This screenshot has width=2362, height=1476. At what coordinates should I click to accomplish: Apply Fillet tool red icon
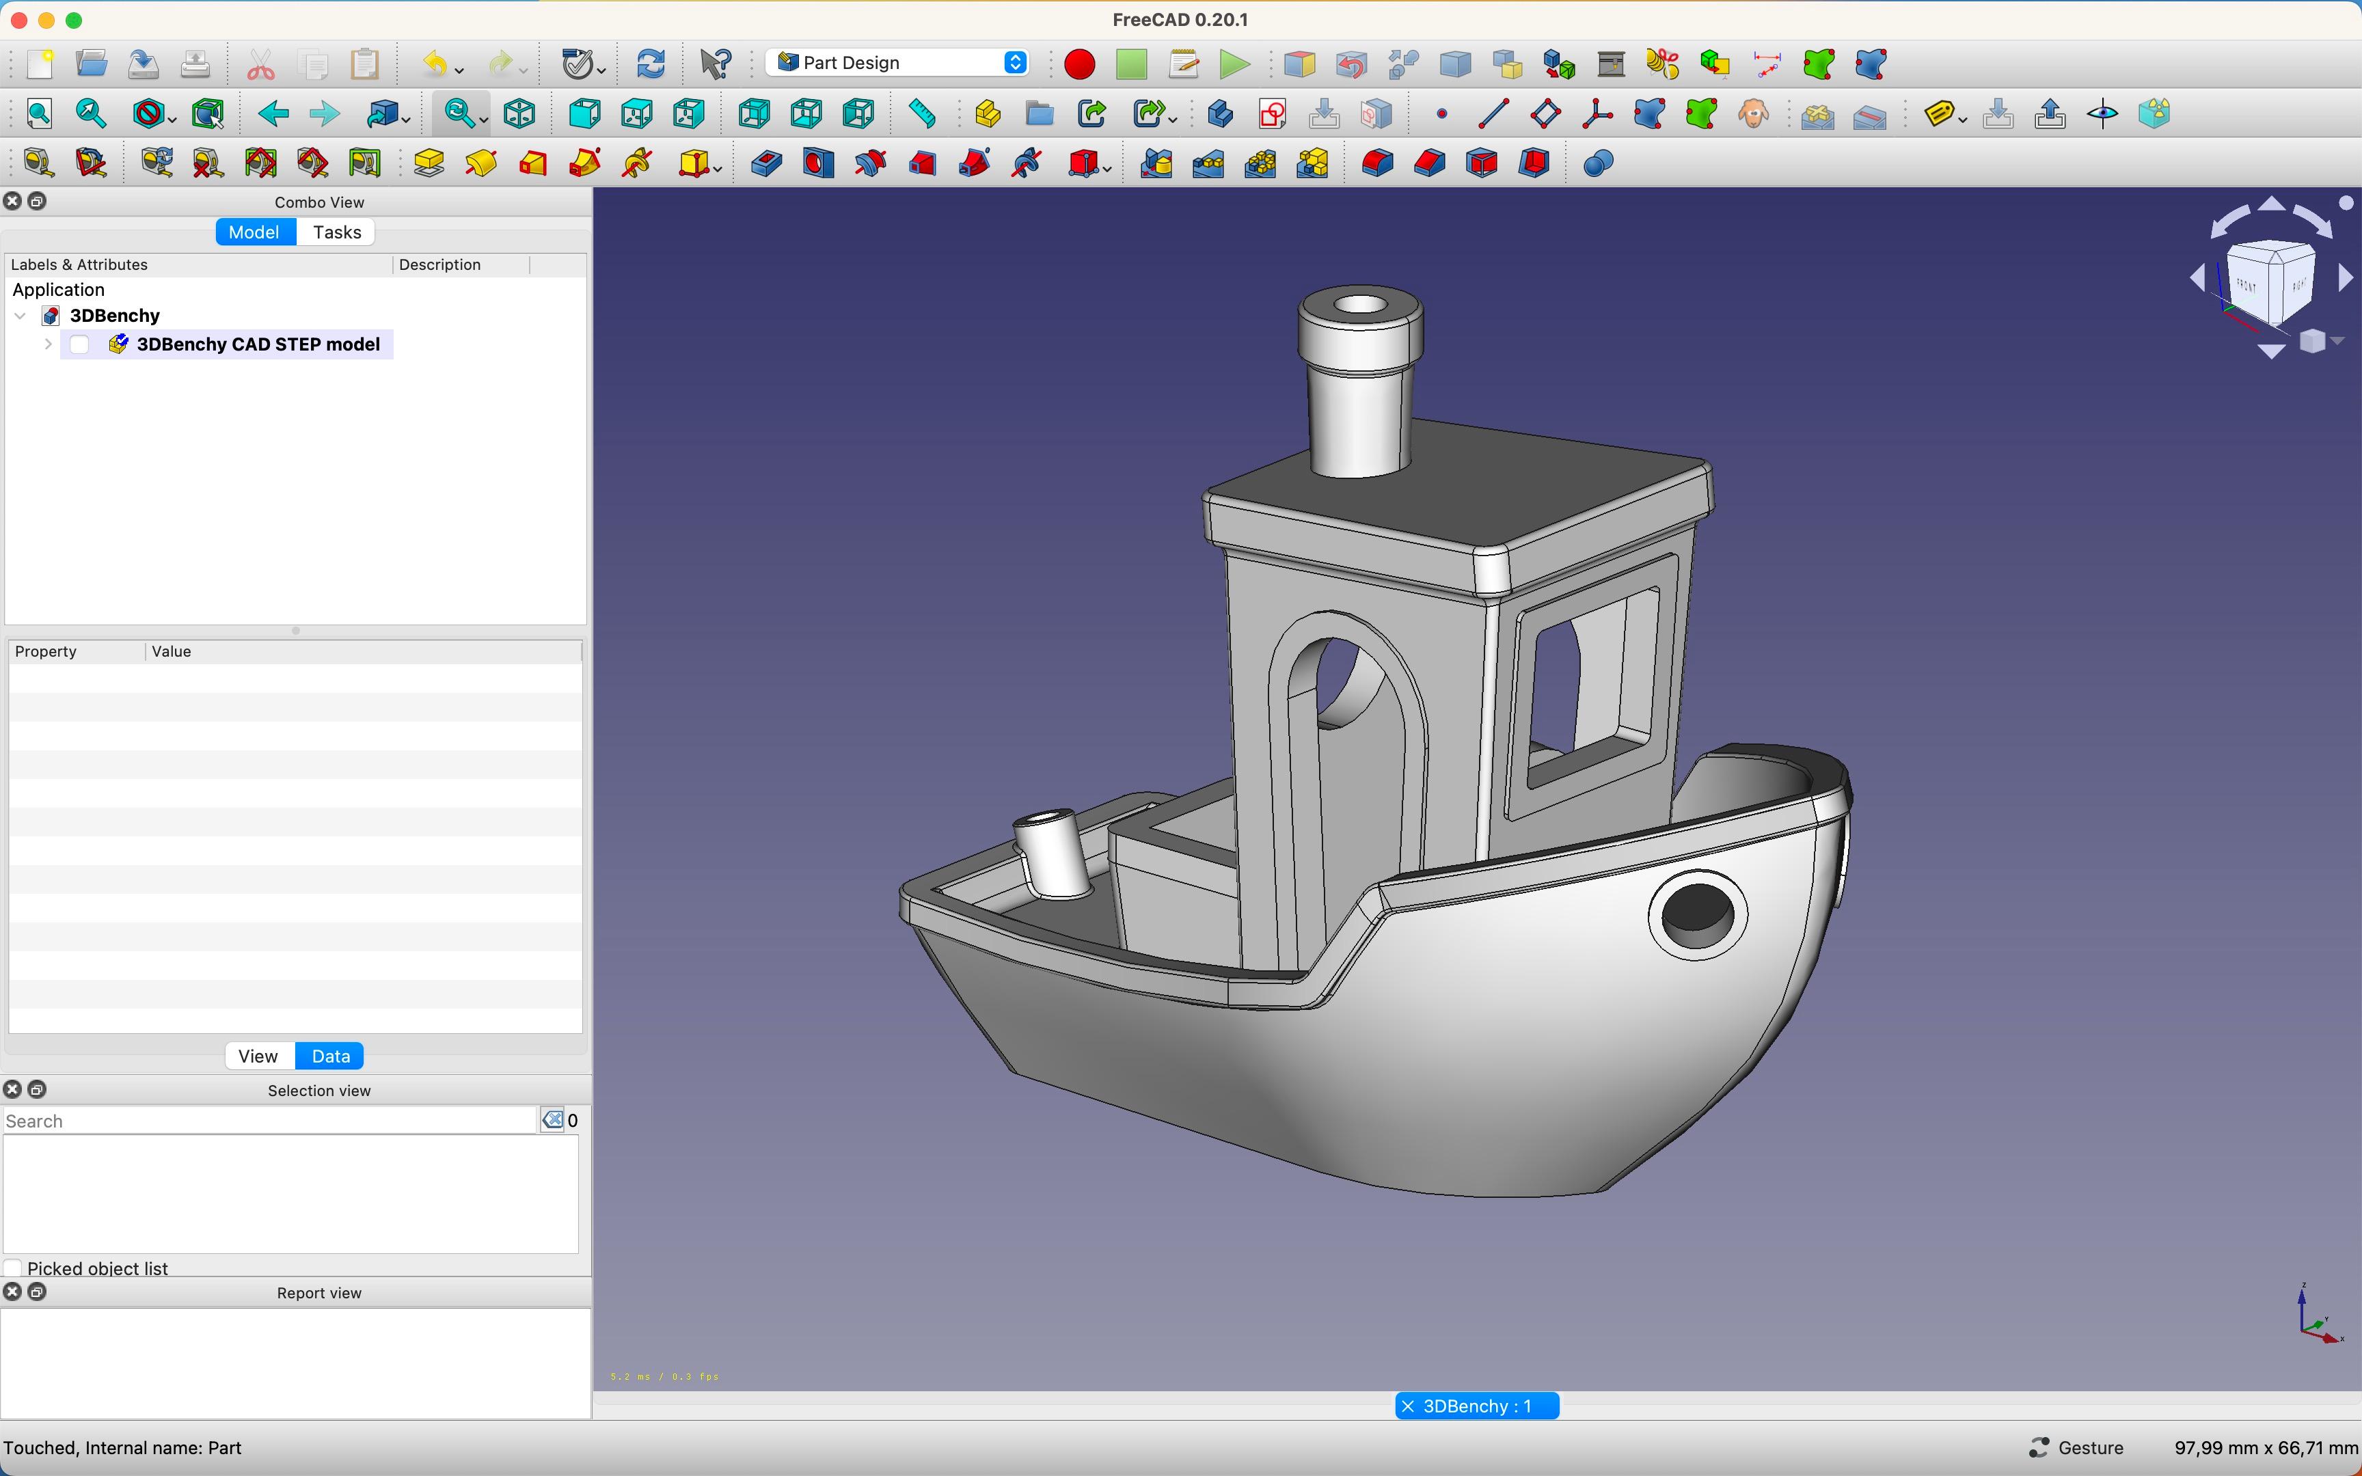point(1377,163)
